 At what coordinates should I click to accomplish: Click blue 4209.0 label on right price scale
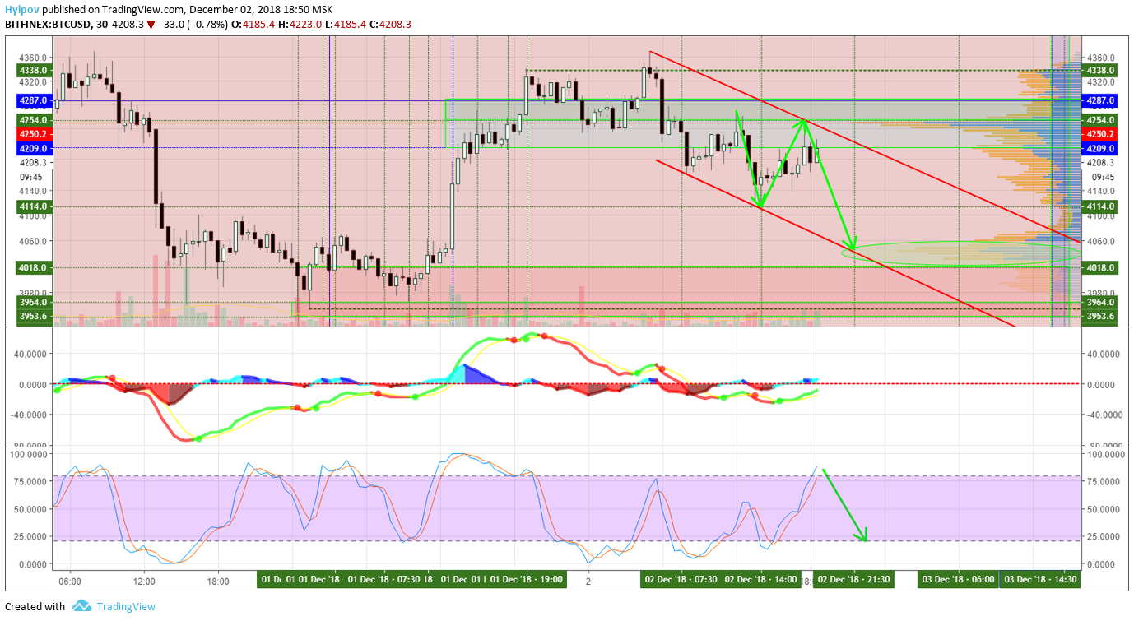click(x=1100, y=148)
